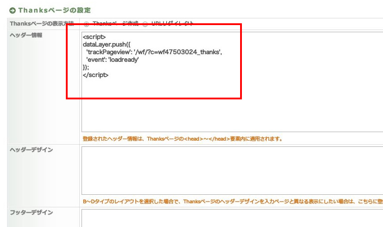
Task: Select the URLリダイレクト radio button
Action: 145,24
